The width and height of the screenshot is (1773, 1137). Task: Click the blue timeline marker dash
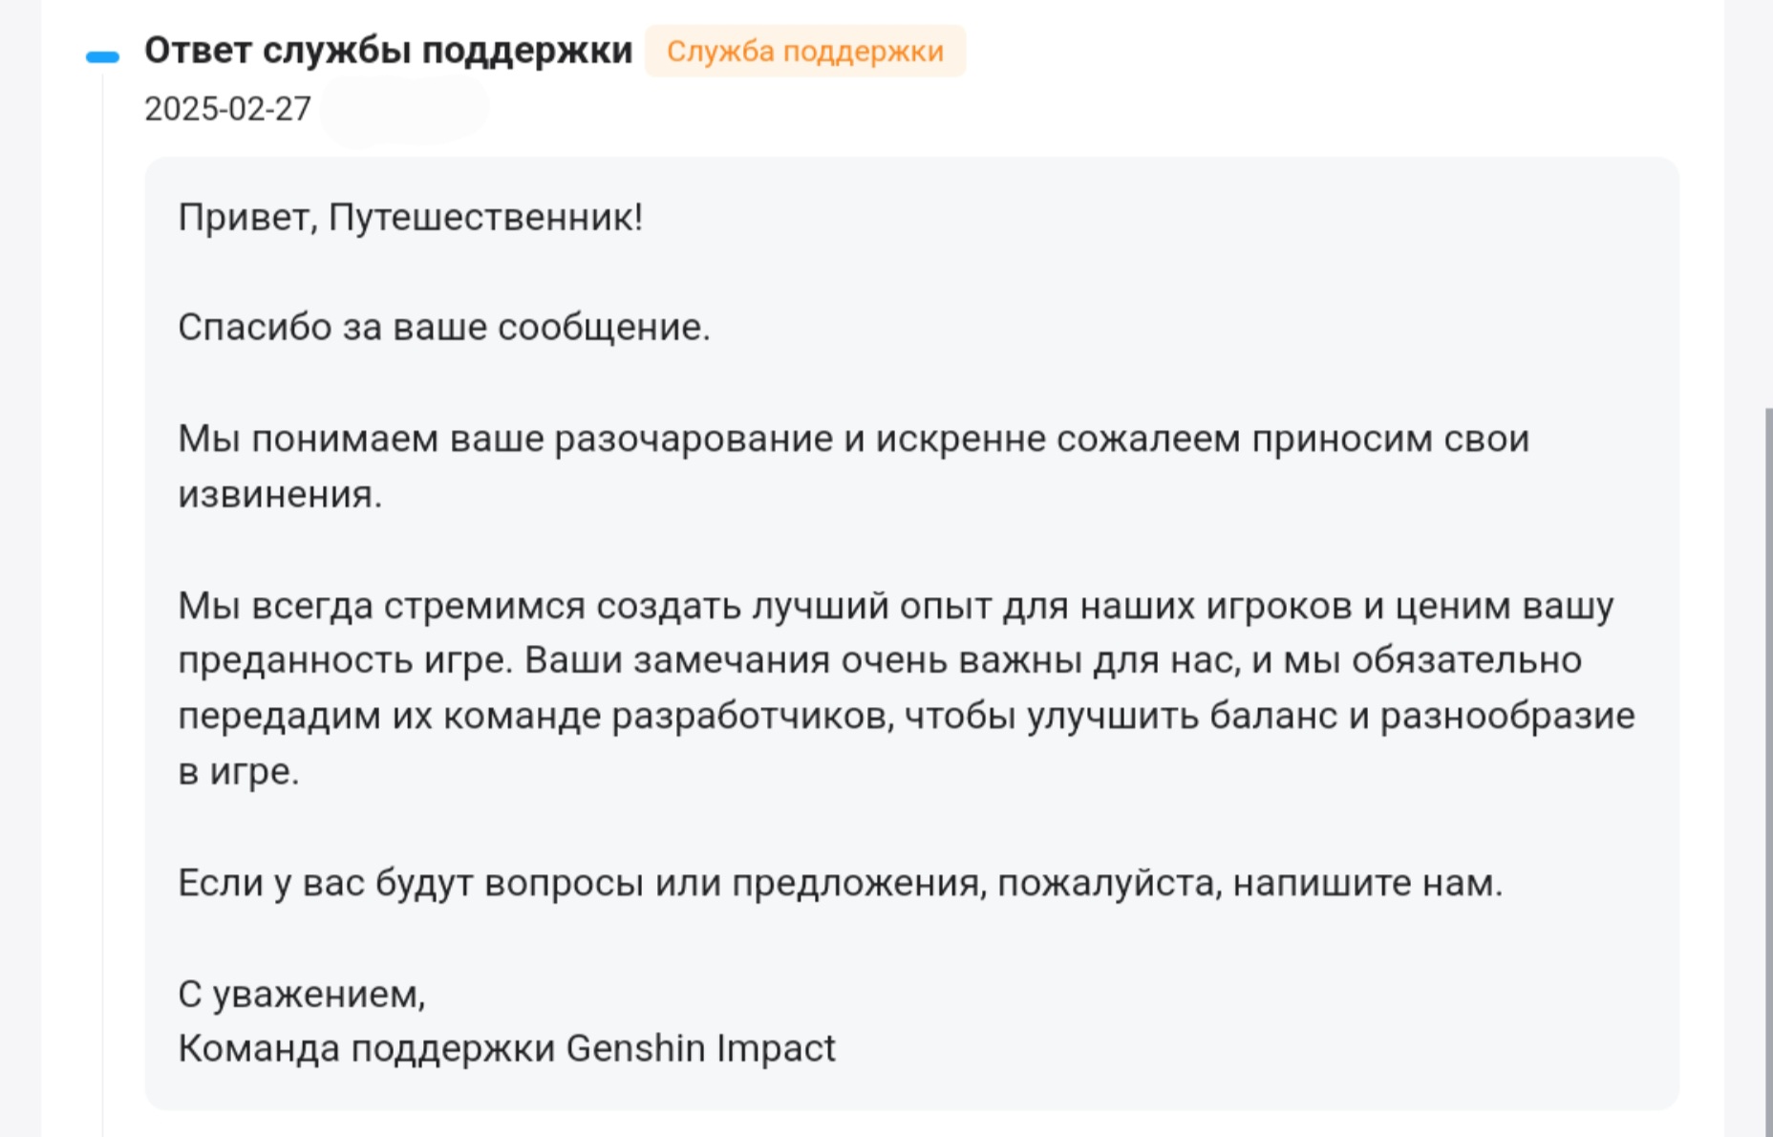102,57
